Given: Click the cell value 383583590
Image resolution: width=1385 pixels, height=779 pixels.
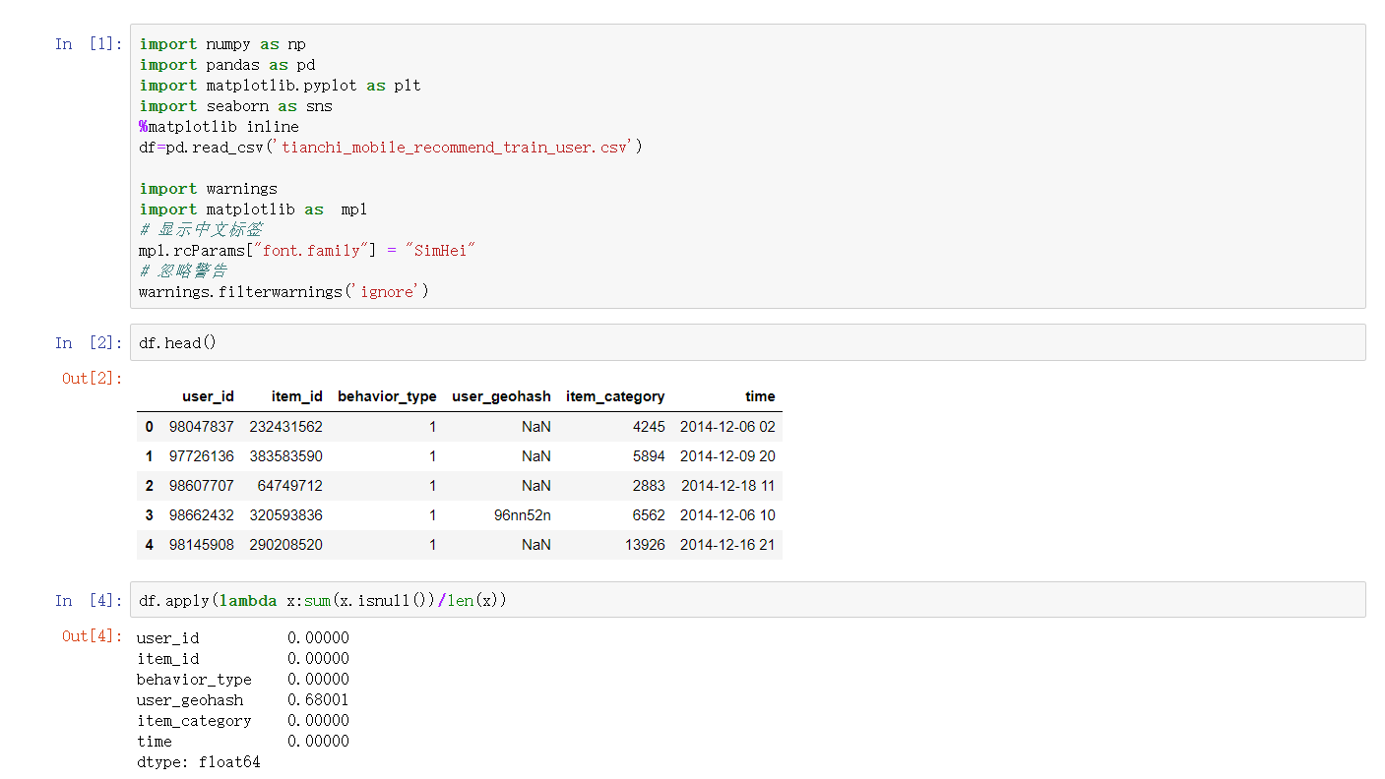Looking at the screenshot, I should coord(286,456).
